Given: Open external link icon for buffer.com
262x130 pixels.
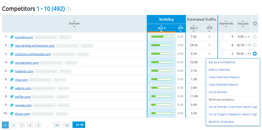Looking at the screenshot, I should pos(12,97).
